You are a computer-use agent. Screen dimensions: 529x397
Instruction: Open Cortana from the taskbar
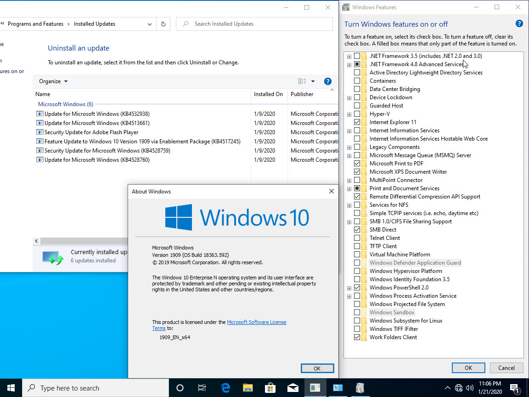(x=180, y=388)
